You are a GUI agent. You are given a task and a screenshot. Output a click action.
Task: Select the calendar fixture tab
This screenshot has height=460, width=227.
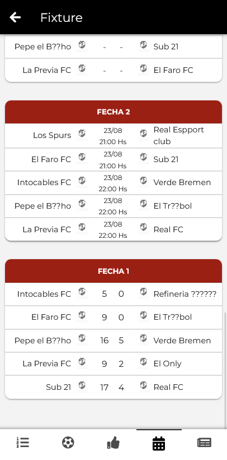click(159, 443)
